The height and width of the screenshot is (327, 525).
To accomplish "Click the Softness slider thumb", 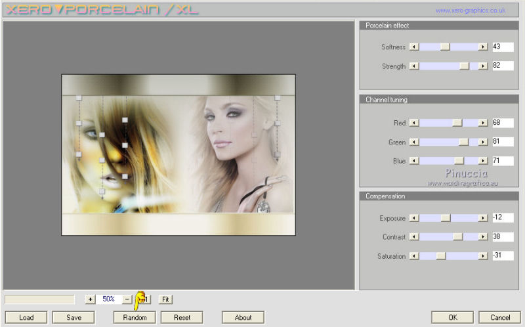I will 445,47.
